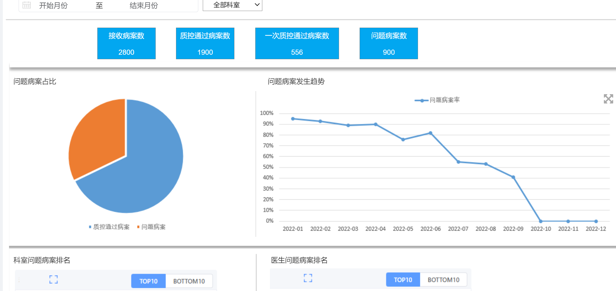Click the 2022-01 data point on trend line
Image resolution: width=616 pixels, height=291 pixels.
point(293,119)
